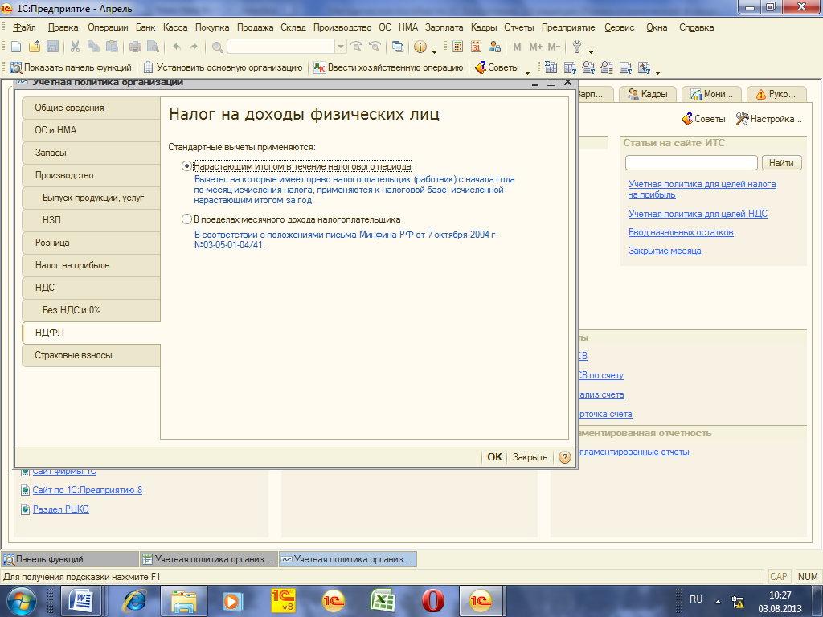This screenshot has height=617, width=823.
Task: Click the Undo arrow icon
Action: (177, 47)
